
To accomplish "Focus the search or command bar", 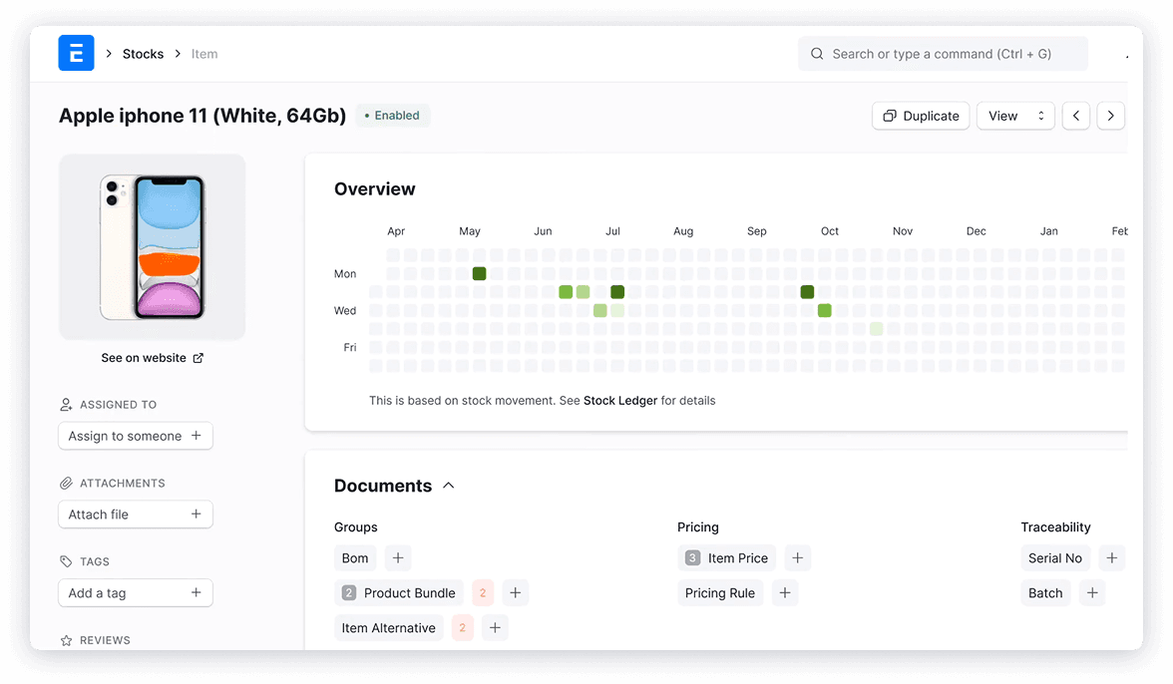I will pos(943,54).
